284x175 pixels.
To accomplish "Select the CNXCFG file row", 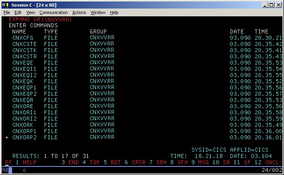I will tap(23, 38).
